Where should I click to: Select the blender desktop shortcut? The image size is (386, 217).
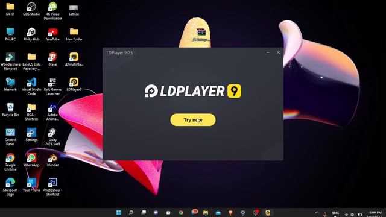click(52, 160)
